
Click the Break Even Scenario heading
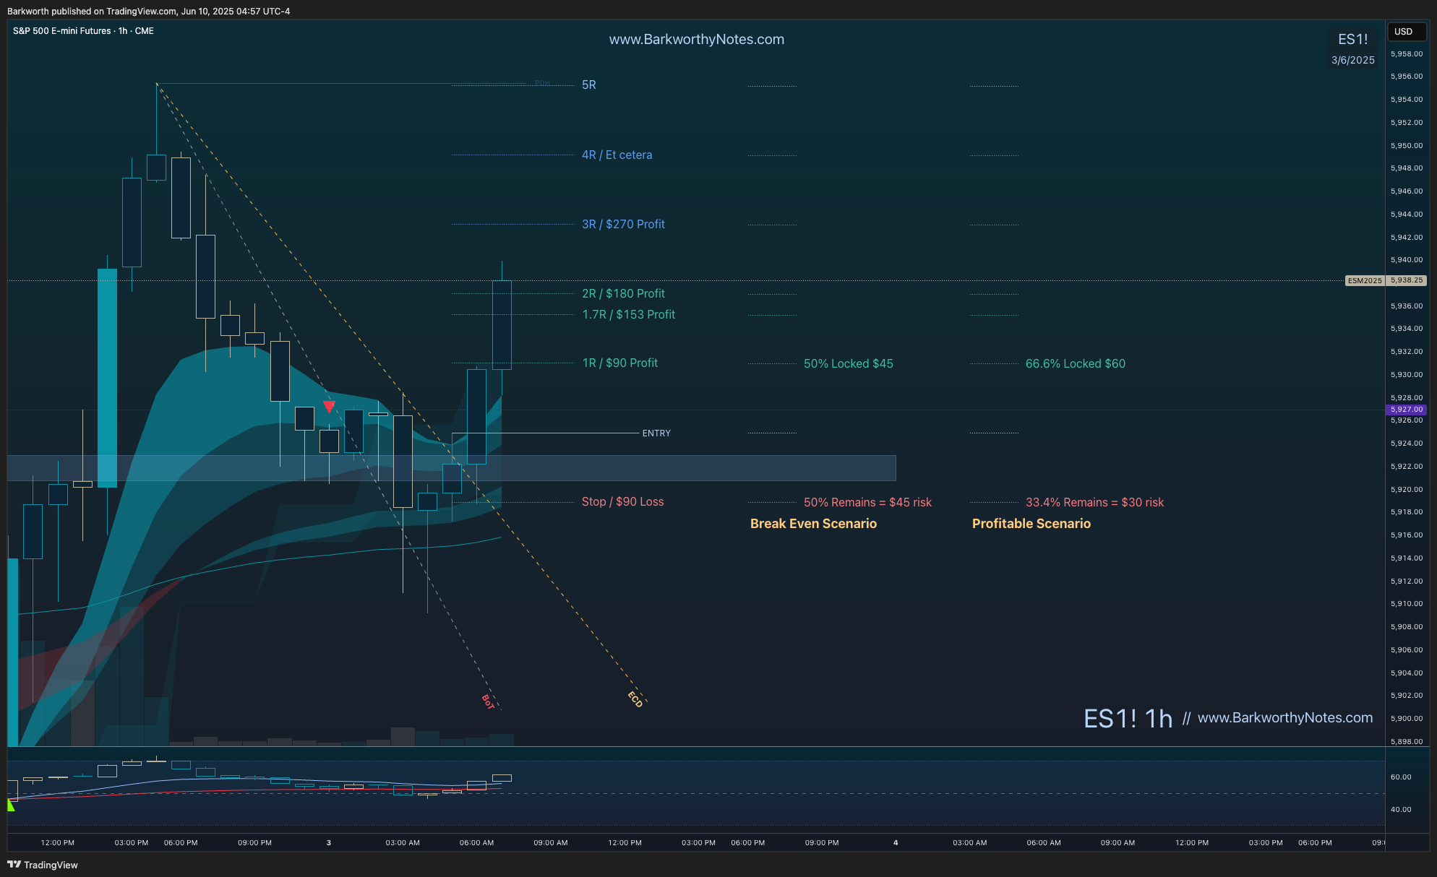pos(813,524)
